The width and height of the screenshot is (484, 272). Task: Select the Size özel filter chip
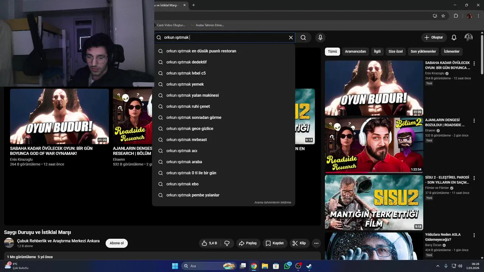pos(396,51)
